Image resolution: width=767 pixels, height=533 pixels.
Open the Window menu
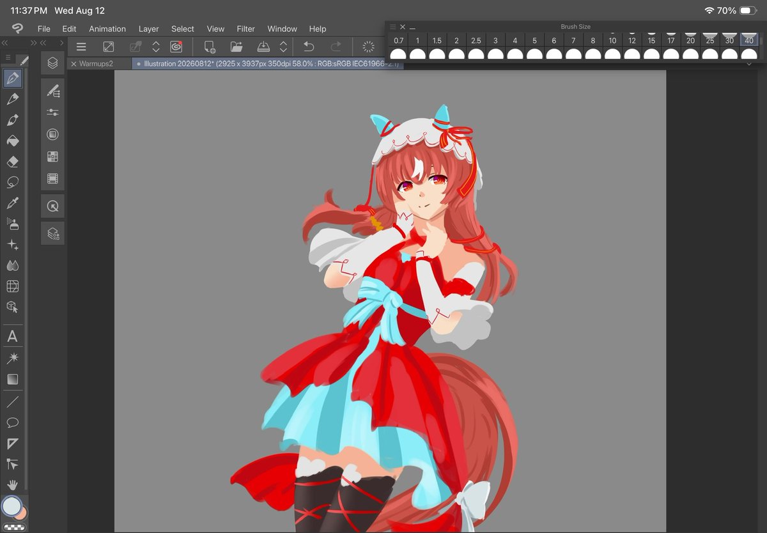282,29
